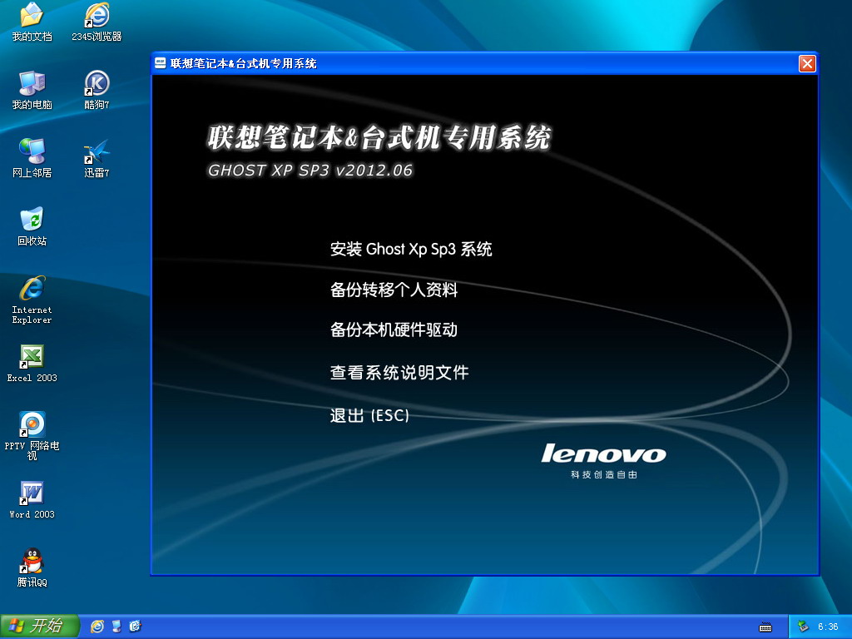
Task: Launch 迅雷7 from the desktop
Action: click(x=97, y=152)
